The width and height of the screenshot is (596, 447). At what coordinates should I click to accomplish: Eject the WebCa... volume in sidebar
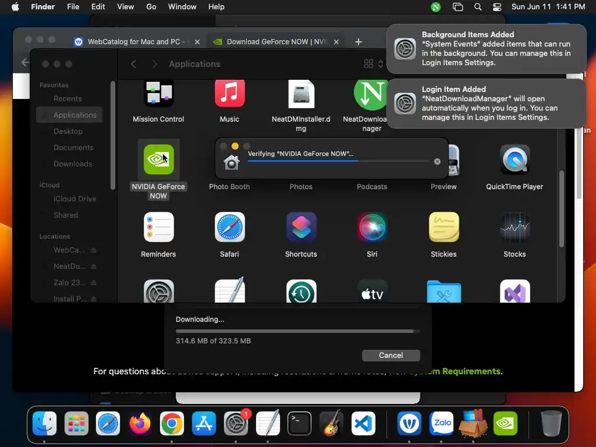pyautogui.click(x=94, y=250)
